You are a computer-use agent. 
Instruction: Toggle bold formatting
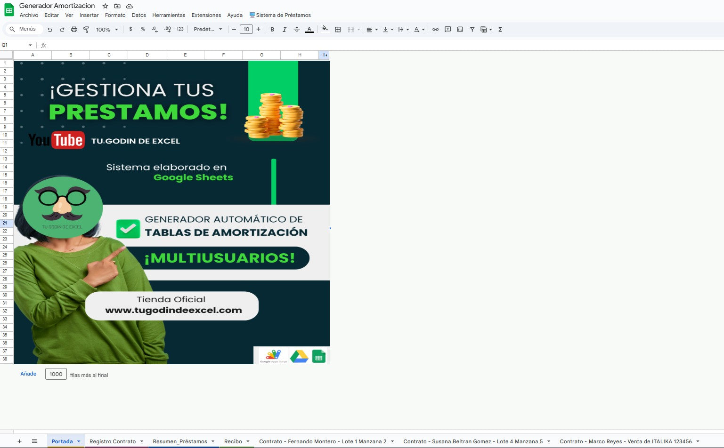tap(272, 30)
